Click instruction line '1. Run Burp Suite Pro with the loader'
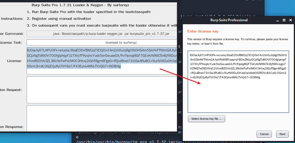Viewport: 295px width, 143px height. 88,12
